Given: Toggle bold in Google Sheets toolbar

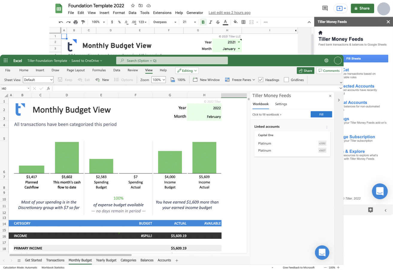Looking at the screenshot, I should click(203, 22).
